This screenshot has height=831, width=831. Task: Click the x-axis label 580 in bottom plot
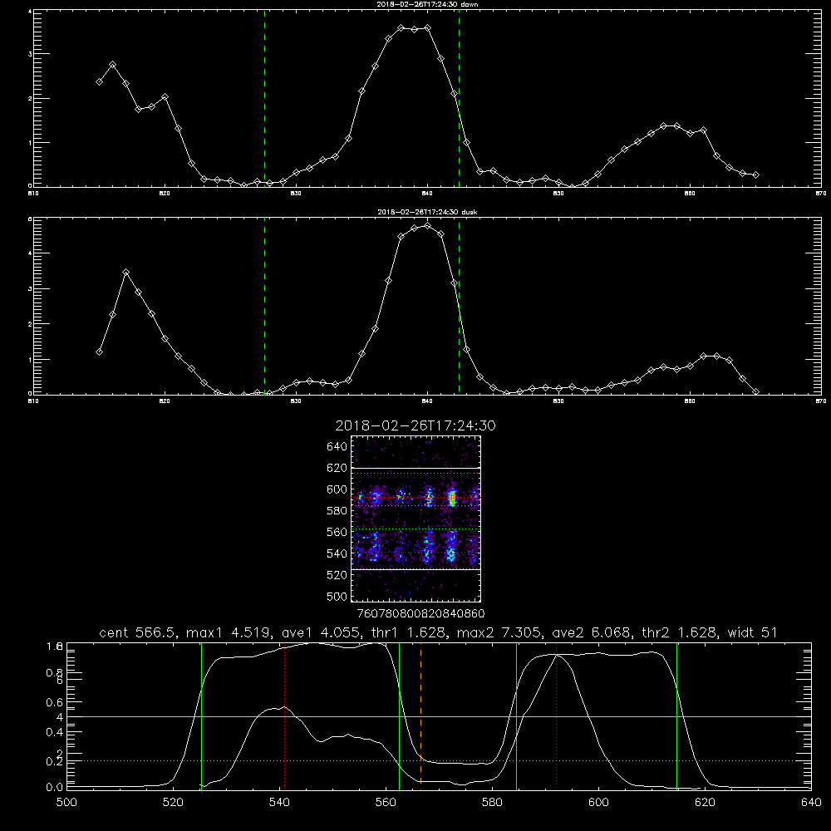click(x=492, y=802)
